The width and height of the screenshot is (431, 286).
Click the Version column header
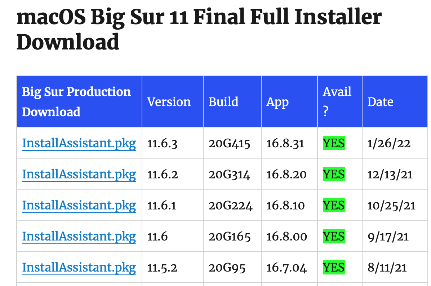pos(169,102)
